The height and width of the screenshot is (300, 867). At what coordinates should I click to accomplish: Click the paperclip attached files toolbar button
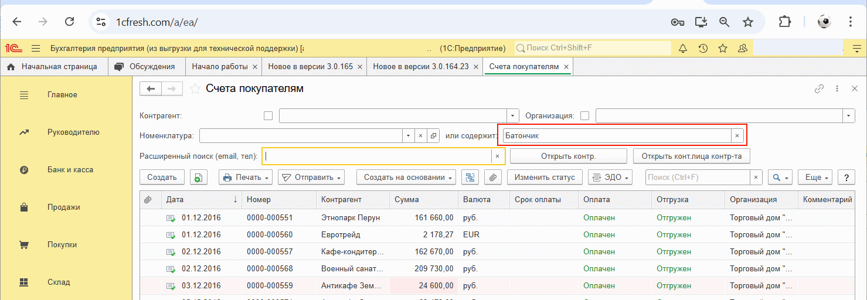pos(493,178)
